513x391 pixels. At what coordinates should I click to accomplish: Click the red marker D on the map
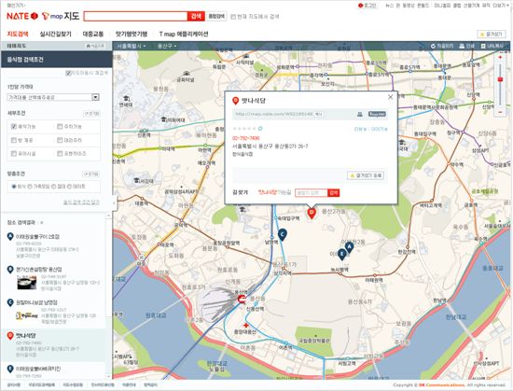[312, 214]
